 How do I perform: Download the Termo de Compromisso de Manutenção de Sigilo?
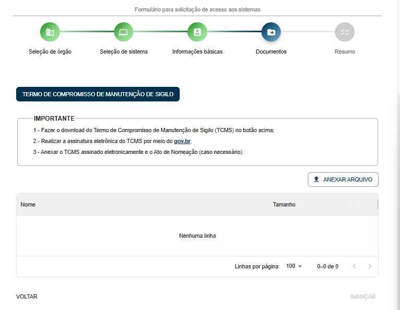pyautogui.click(x=98, y=94)
